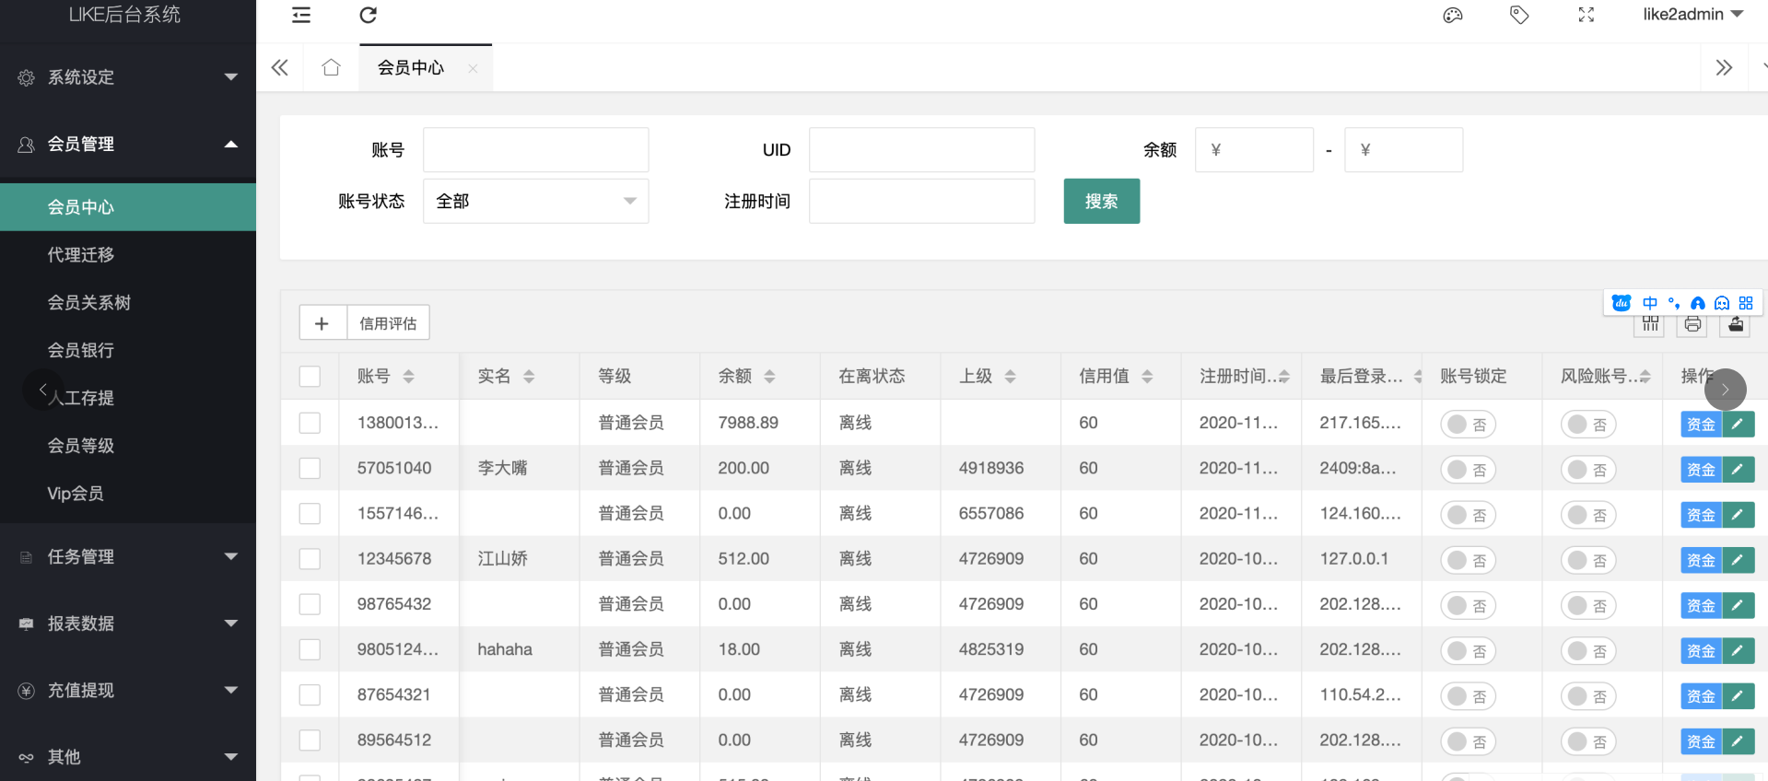Edit row 89564512 with pencil icon
The image size is (1768, 781).
coord(1738,741)
